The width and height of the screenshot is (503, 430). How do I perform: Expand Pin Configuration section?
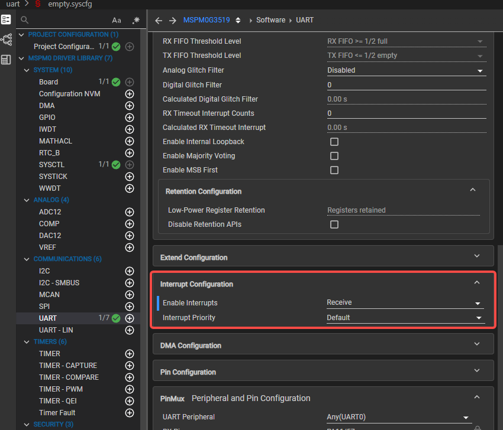coord(477,370)
